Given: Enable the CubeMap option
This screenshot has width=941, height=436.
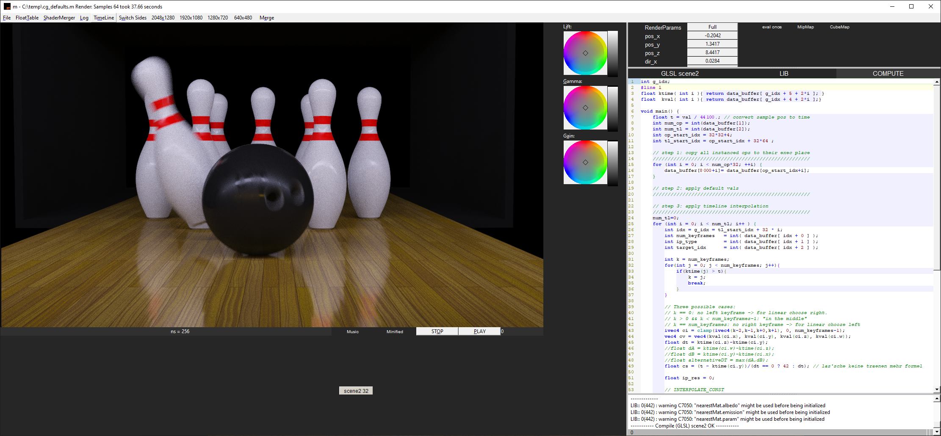Looking at the screenshot, I should 839,27.
